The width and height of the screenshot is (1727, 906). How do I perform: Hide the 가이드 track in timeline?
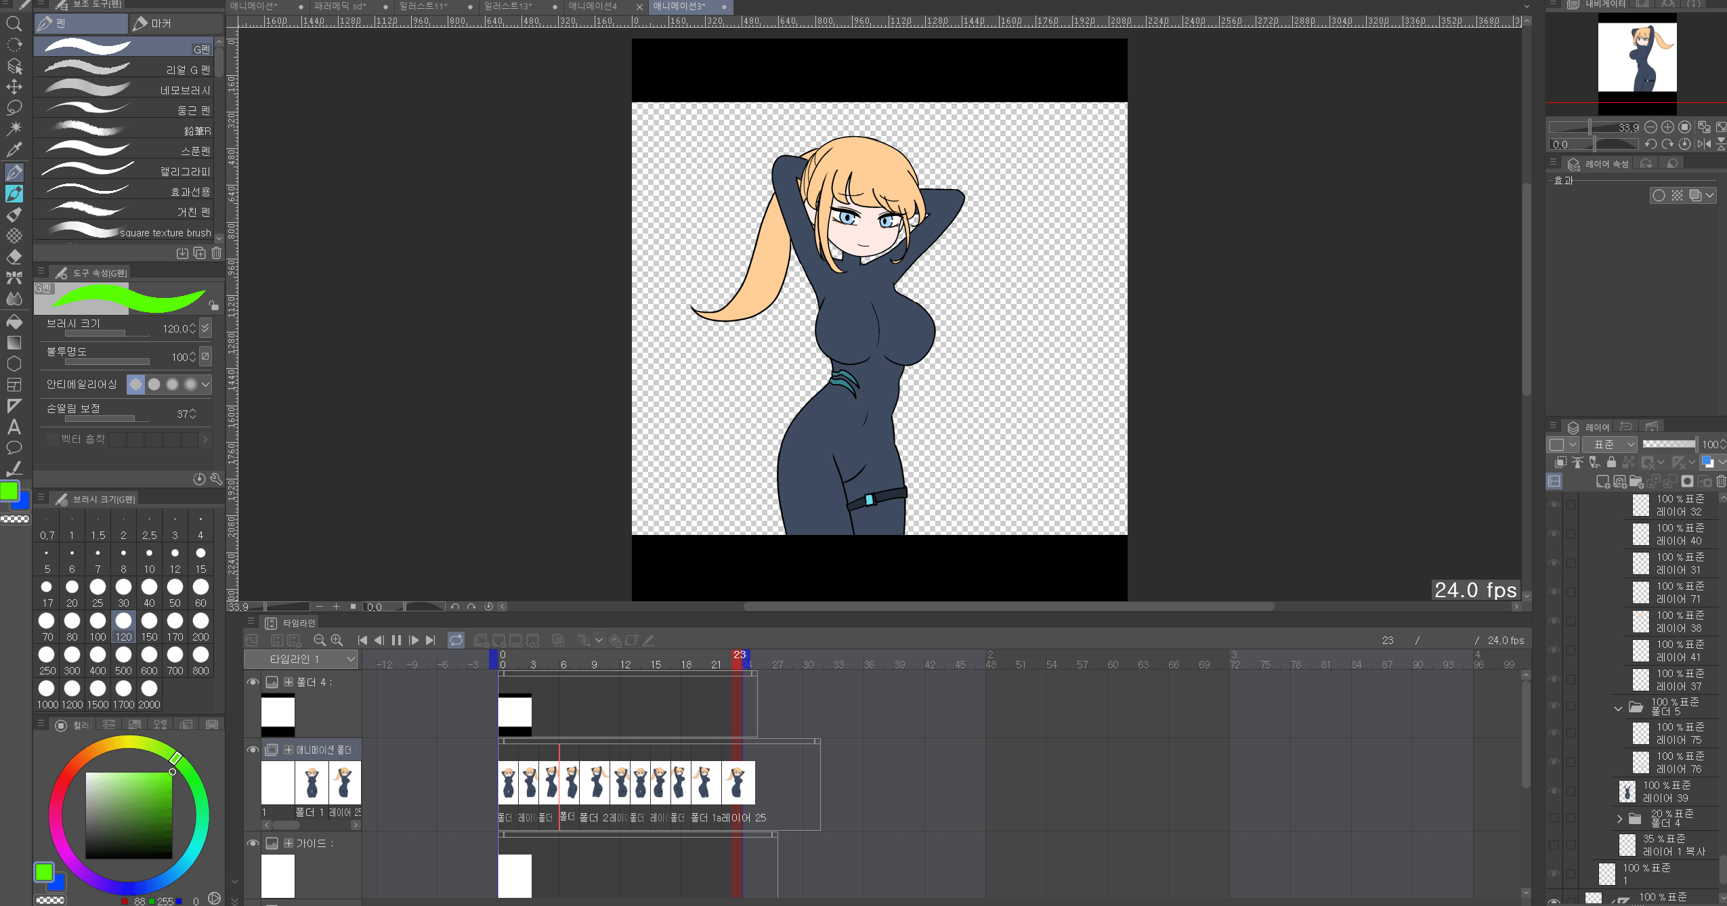253,843
